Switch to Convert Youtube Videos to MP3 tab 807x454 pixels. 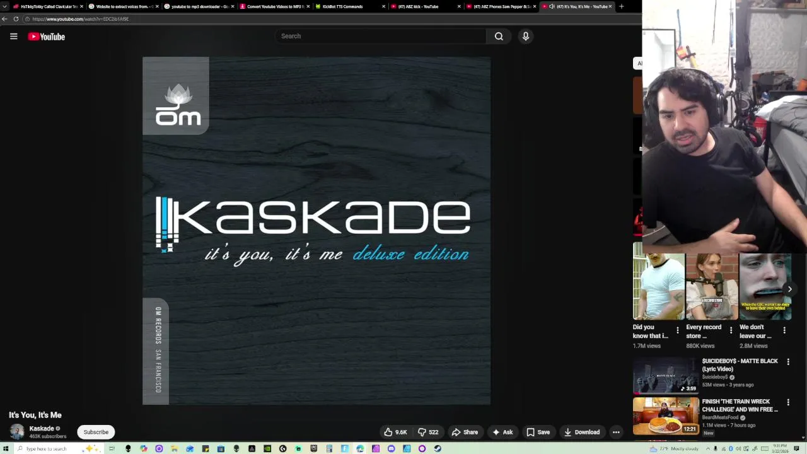274,6
